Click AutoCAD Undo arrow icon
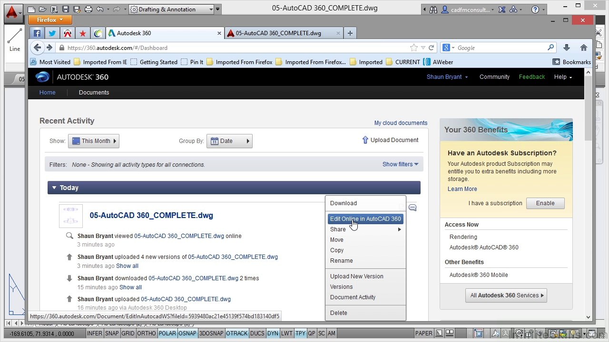609x342 pixels. tap(99, 9)
